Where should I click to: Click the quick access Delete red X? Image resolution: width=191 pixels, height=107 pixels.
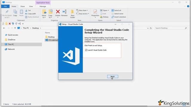10,24
